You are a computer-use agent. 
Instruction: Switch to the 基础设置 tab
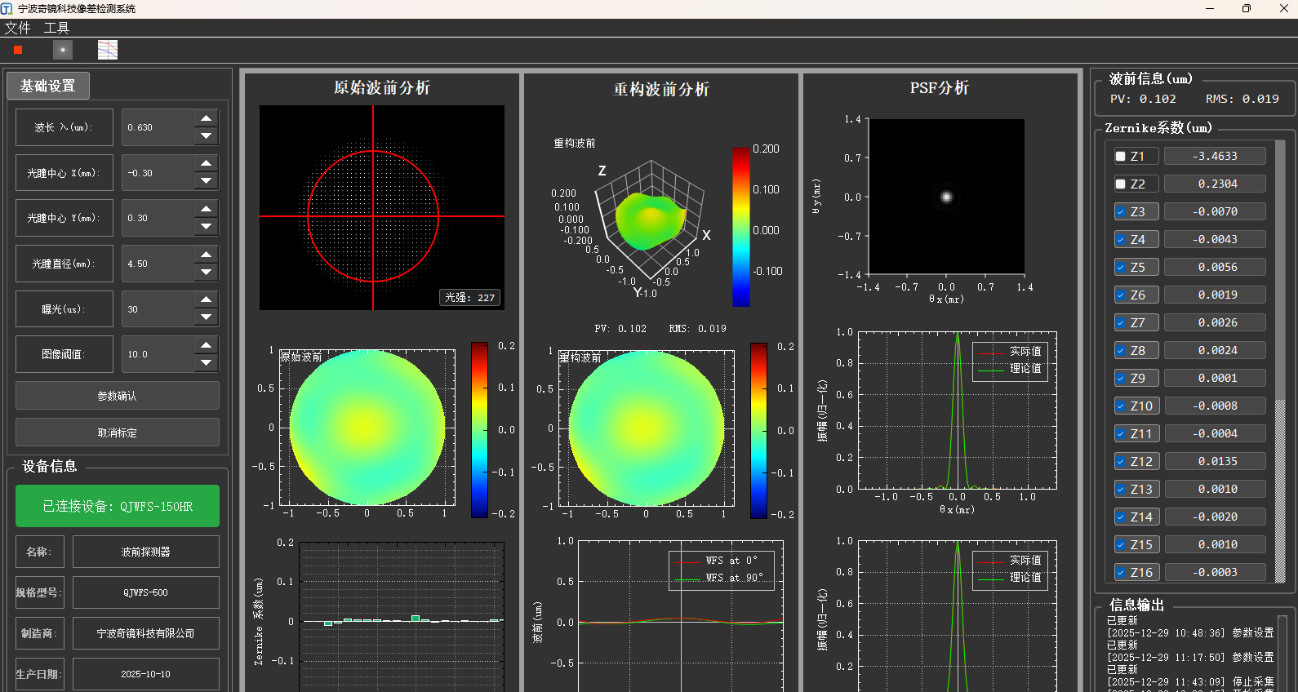point(47,86)
